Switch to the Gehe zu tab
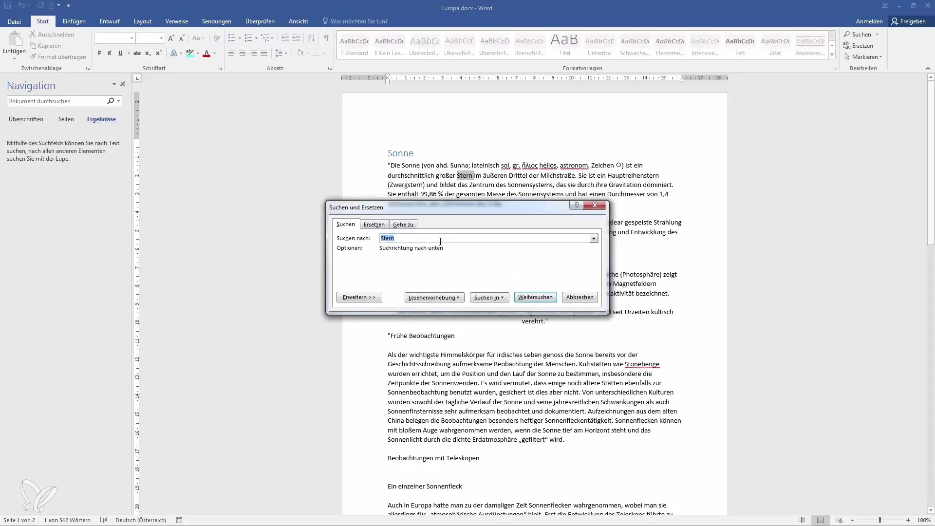Screen dimensions: 935x526 coord(403,224)
